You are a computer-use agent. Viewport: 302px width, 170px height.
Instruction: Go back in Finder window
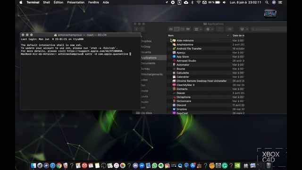click(136, 29)
